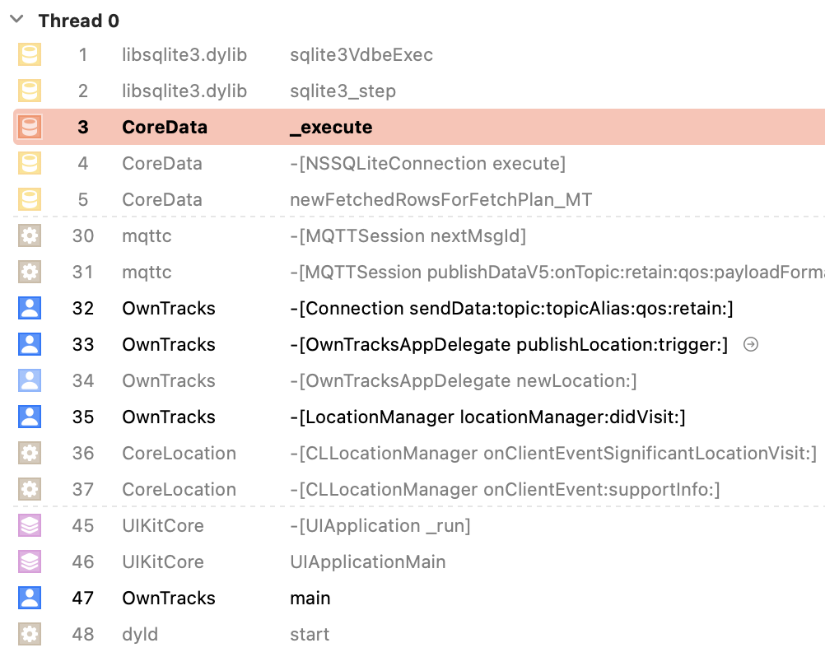Click the CoreData icon at frame 4
Viewport: 825px width, 657px height.
30,163
